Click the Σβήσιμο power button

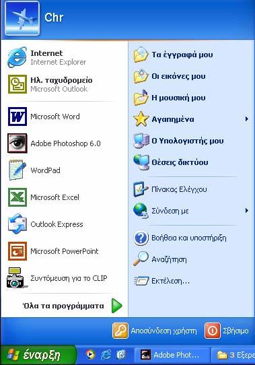click(227, 331)
